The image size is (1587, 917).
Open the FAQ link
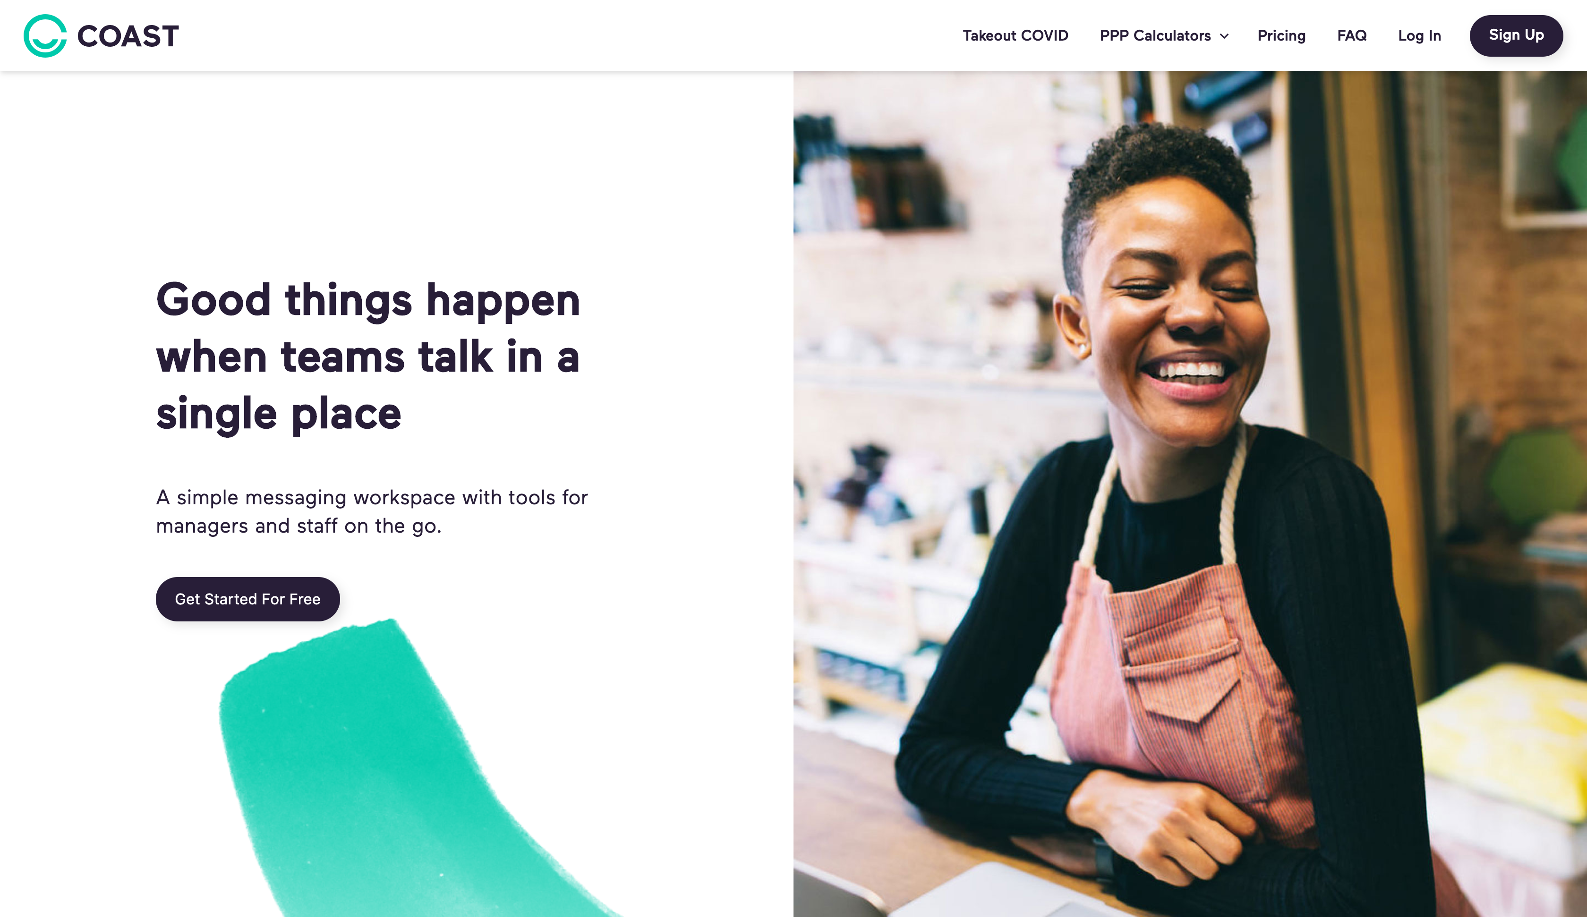[1351, 35]
